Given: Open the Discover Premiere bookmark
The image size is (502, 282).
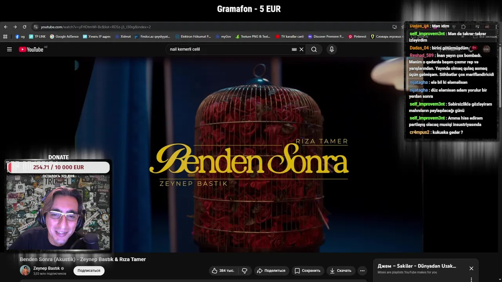Looking at the screenshot, I should pyautogui.click(x=326, y=36).
